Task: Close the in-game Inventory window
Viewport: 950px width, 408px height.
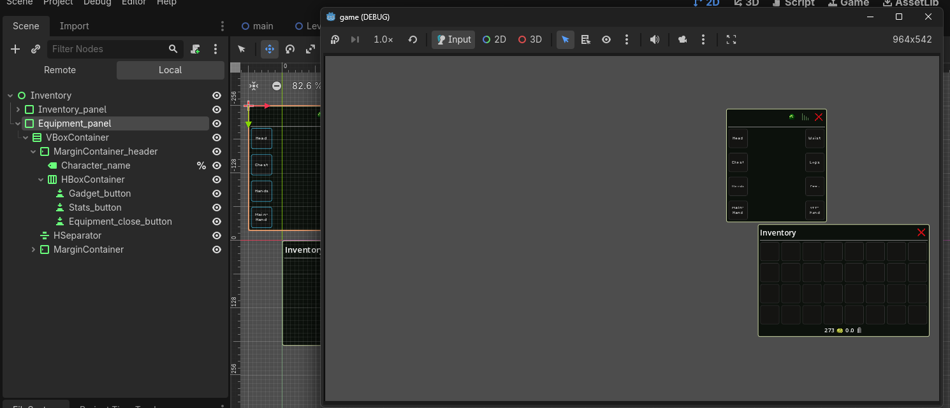Action: (921, 232)
